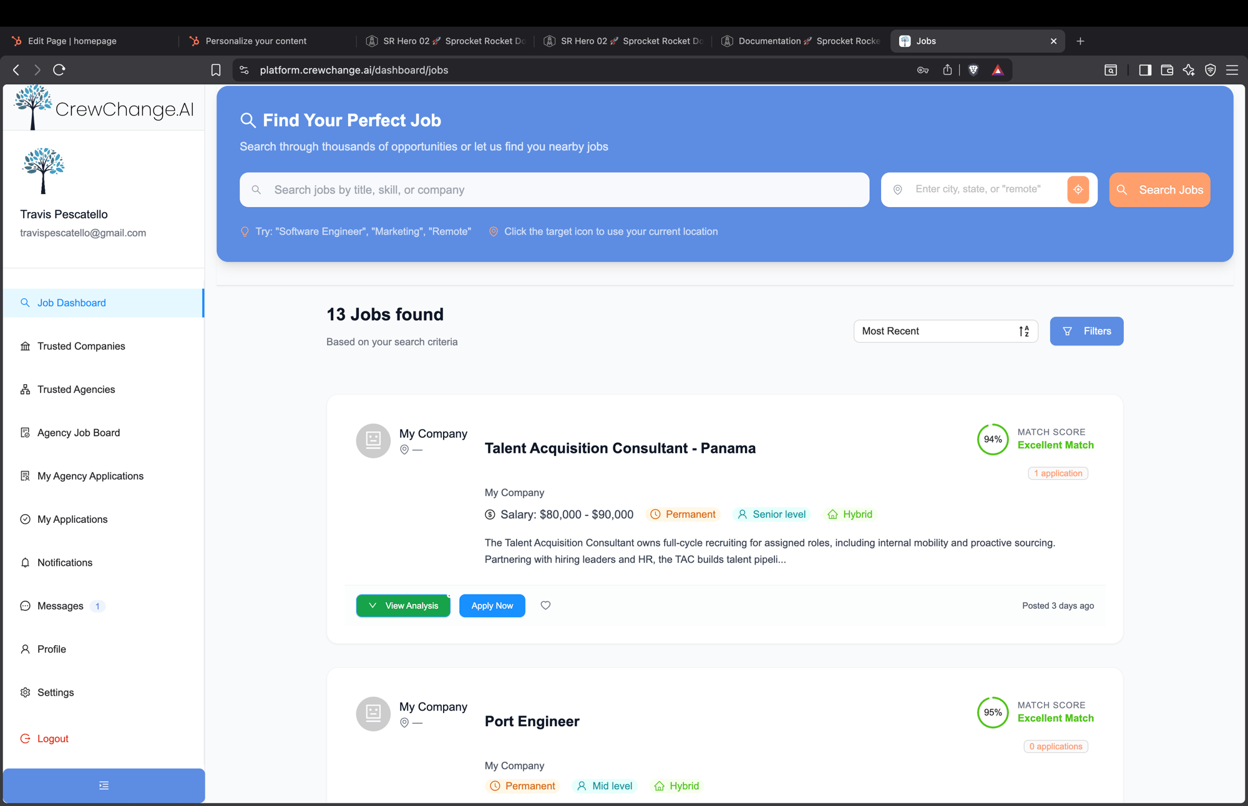Collapse the sidebar with the bottom bar
Viewport: 1248px width, 806px height.
(104, 785)
